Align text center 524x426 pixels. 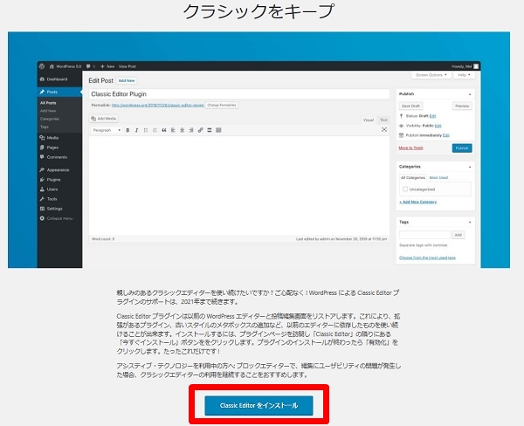[x=183, y=130]
